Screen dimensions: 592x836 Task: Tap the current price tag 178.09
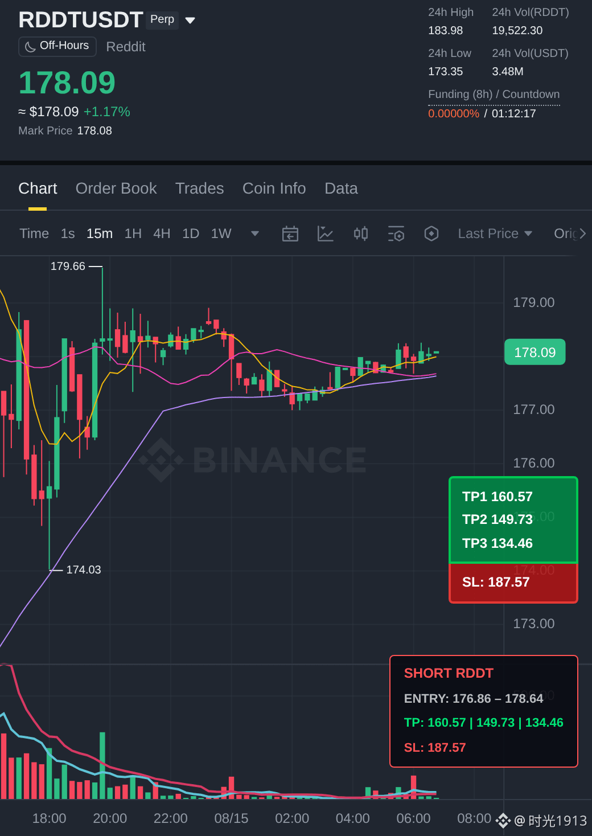[x=535, y=352]
